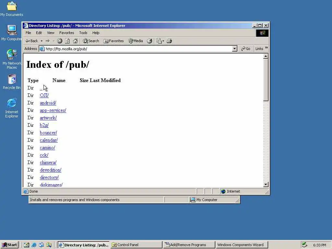Click the Back arrow toolbar button
The height and width of the screenshot is (249, 332).
(x=31, y=41)
